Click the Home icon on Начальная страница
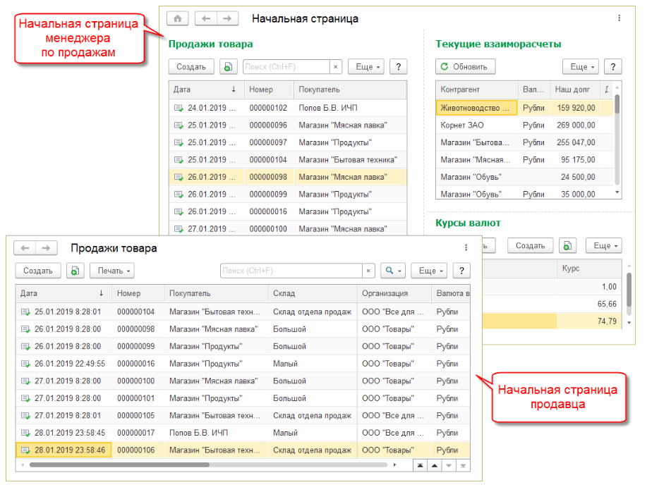Image resolution: width=647 pixels, height=492 pixels. pyautogui.click(x=178, y=19)
